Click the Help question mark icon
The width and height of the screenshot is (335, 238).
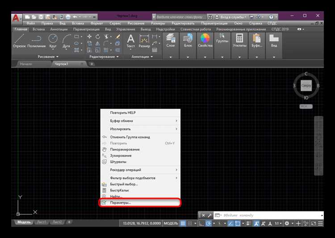tap(271, 17)
